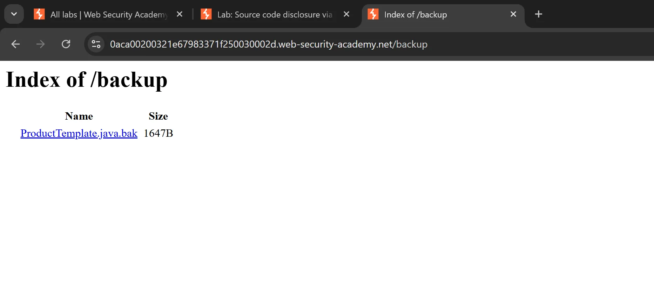This screenshot has height=291, width=654.
Task: Click the Size column header
Action: click(158, 116)
